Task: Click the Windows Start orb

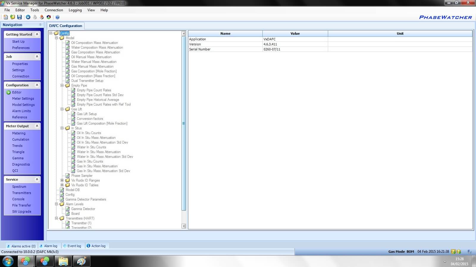Action: pyautogui.click(x=8, y=261)
